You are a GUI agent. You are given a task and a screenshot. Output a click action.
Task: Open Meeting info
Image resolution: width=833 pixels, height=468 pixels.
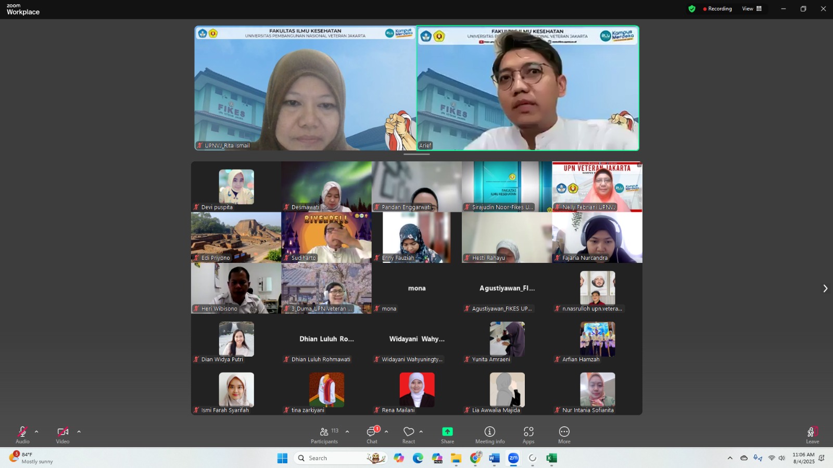(489, 435)
